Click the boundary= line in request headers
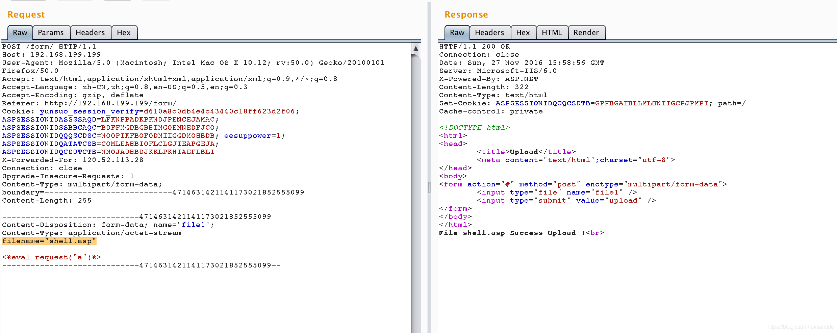The image size is (837, 333). click(x=153, y=192)
